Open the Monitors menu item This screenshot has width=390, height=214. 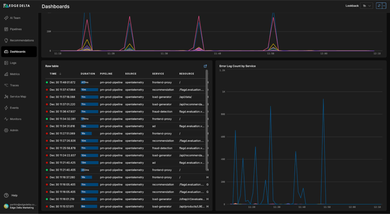point(15,119)
